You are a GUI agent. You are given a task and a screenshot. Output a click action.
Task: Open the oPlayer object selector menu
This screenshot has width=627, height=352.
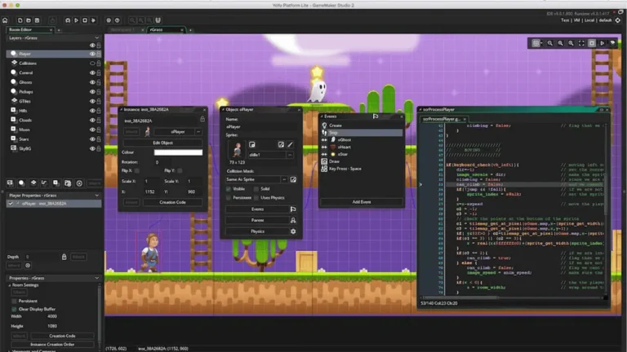198,132
